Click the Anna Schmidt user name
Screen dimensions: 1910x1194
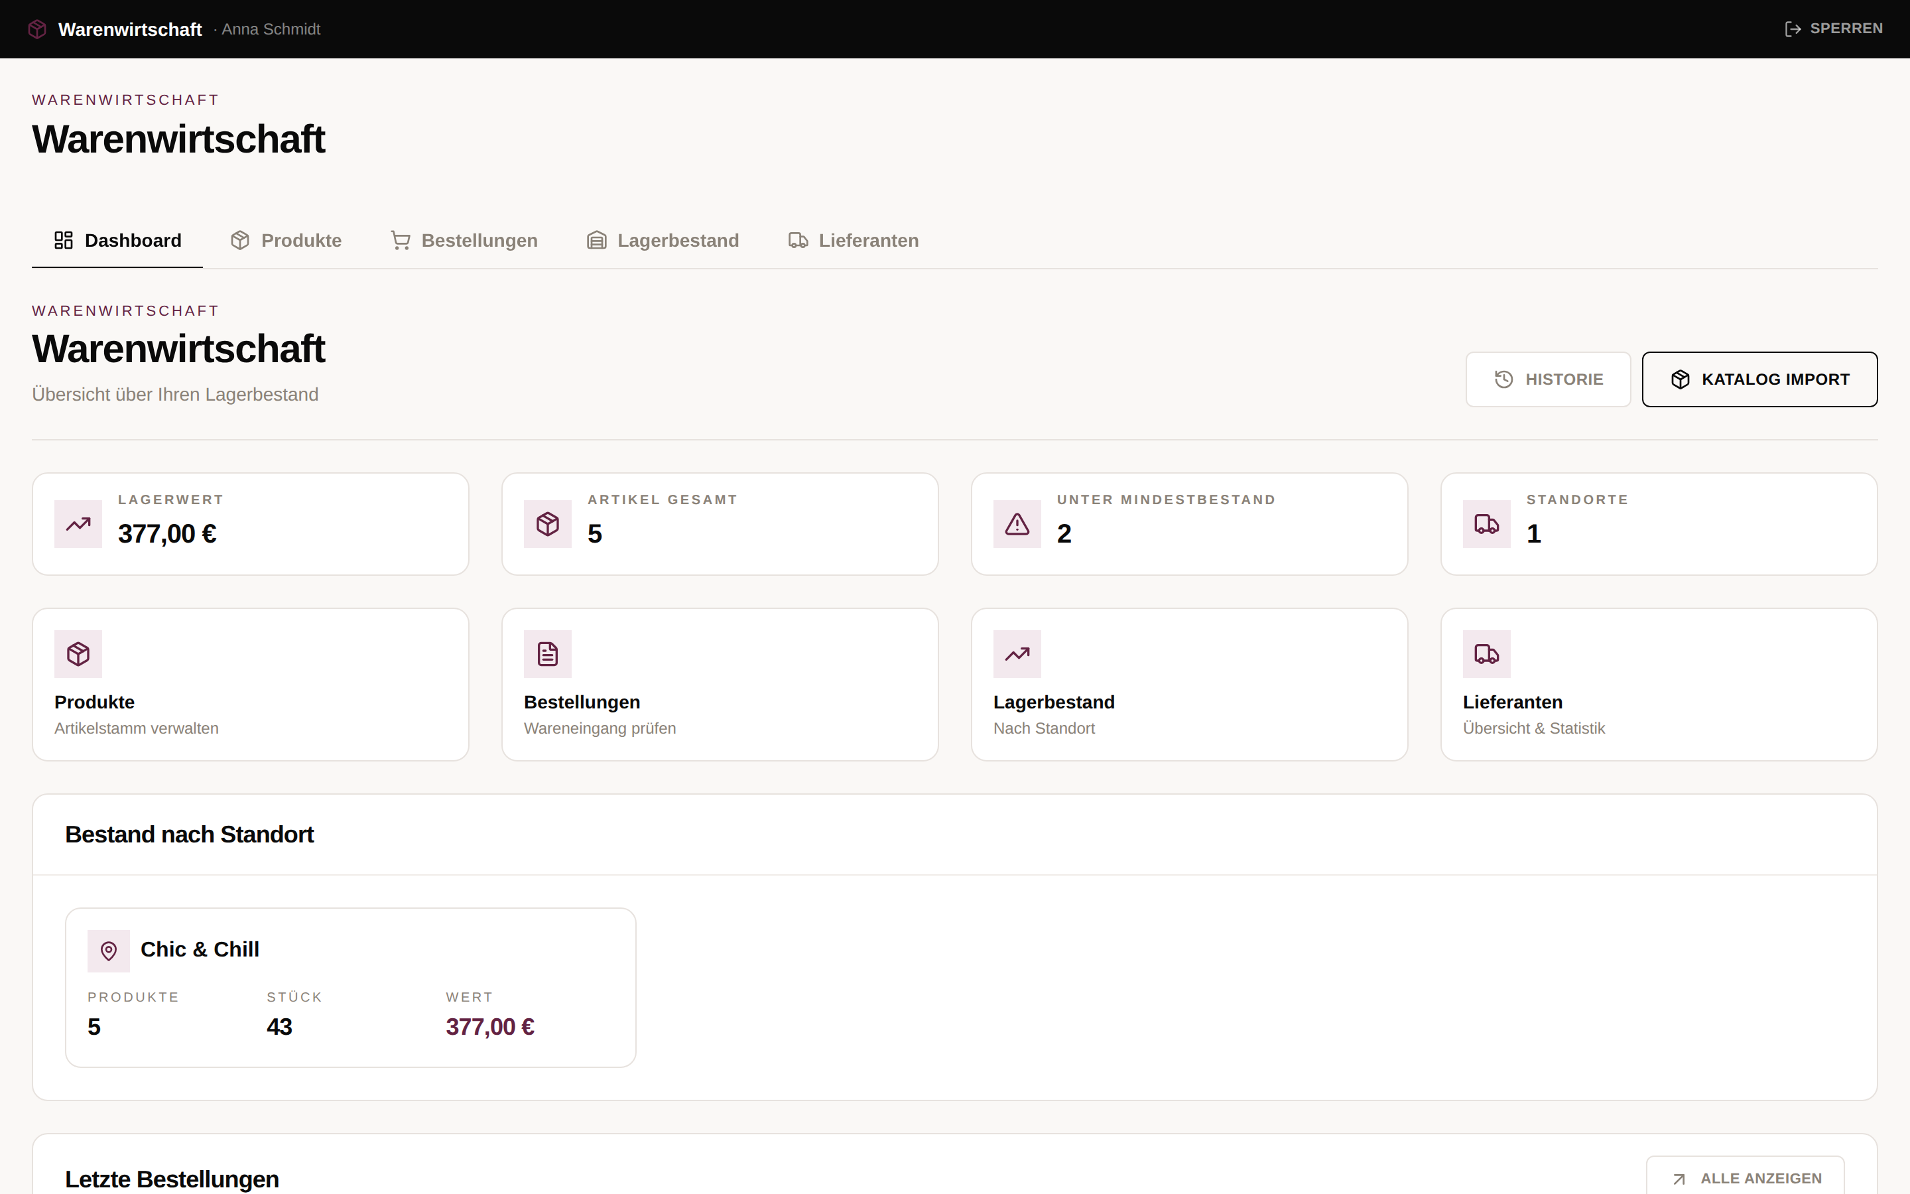271,29
